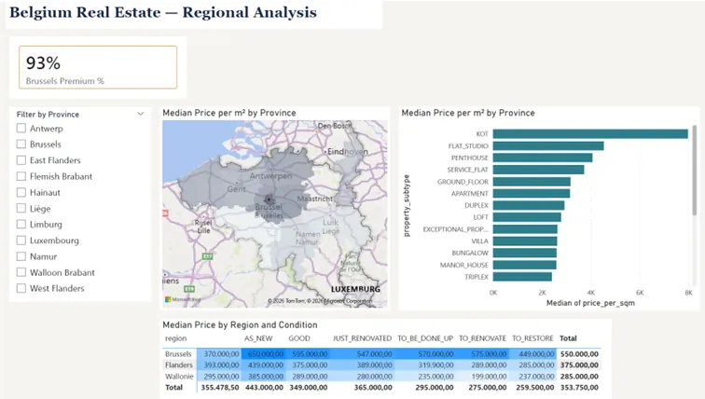705x399 pixels.
Task: Click Wallonie total 285.000,00 cell
Action: 579,377
